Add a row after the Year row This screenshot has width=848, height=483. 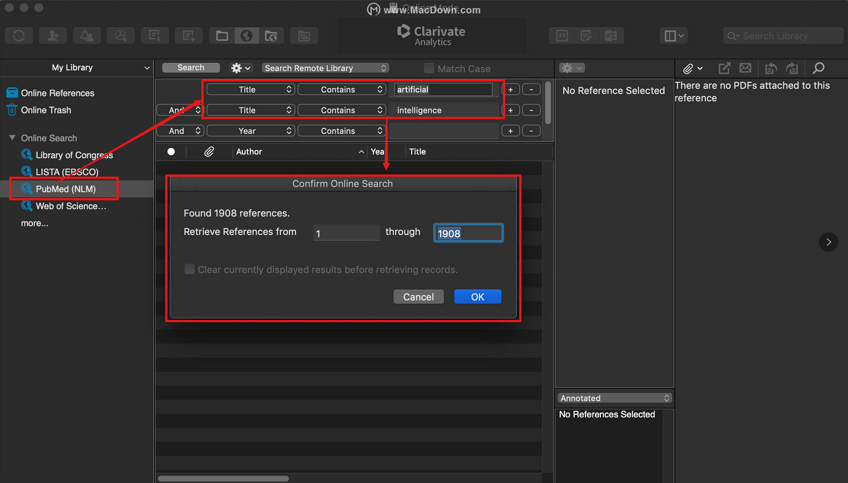511,131
